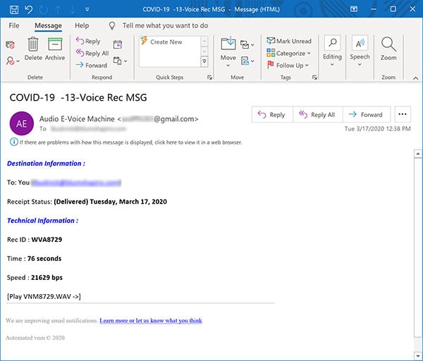Screen dimensions: 423x361
Task: Click the message scrollbar down arrow
Action: [418, 355]
